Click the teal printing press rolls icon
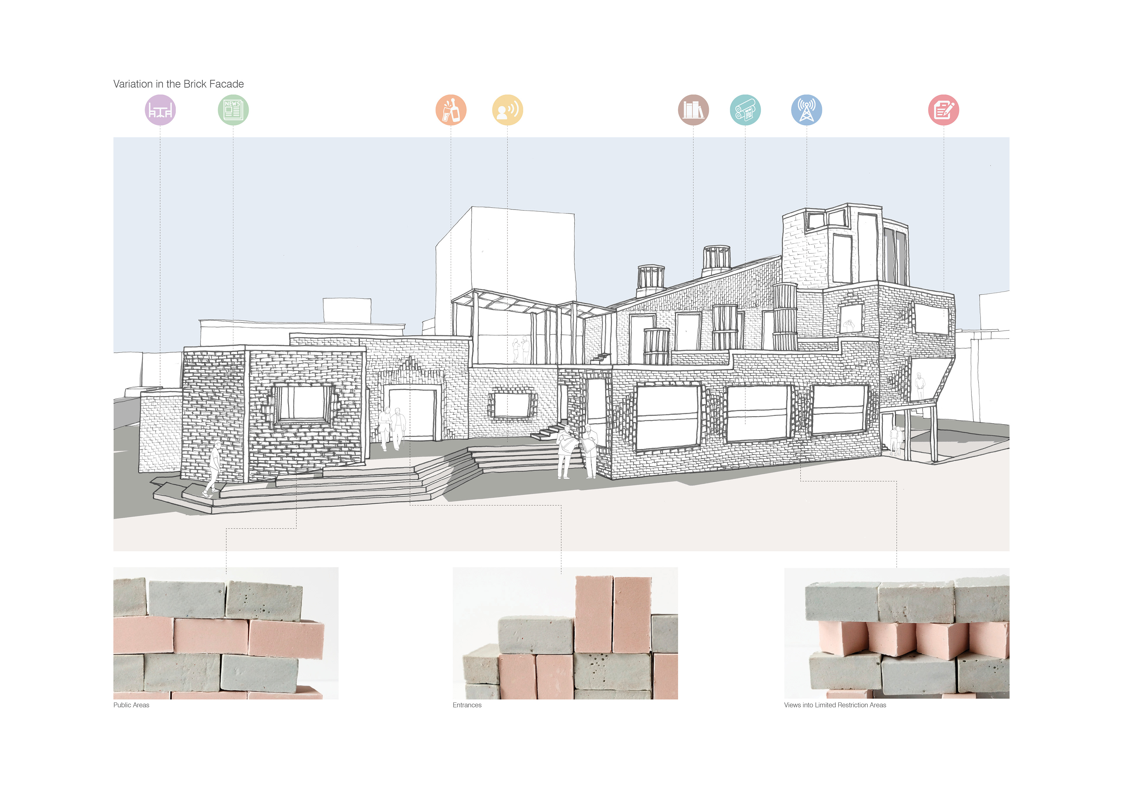The height and width of the screenshot is (794, 1123). point(745,110)
